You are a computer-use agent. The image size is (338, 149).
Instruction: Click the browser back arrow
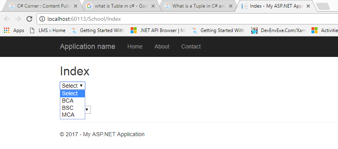(x=7, y=19)
